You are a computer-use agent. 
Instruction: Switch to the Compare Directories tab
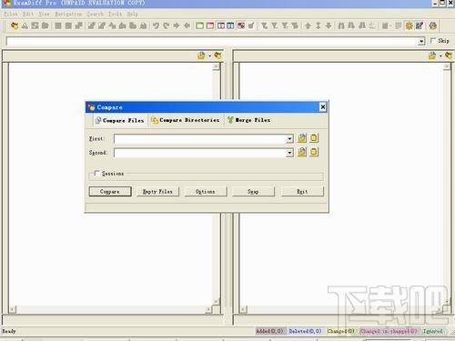tap(186, 120)
